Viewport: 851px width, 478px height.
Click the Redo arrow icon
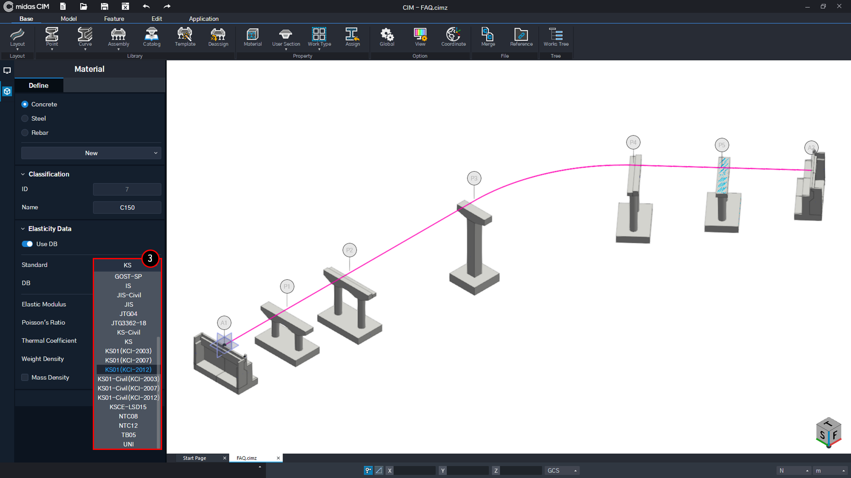167,6
